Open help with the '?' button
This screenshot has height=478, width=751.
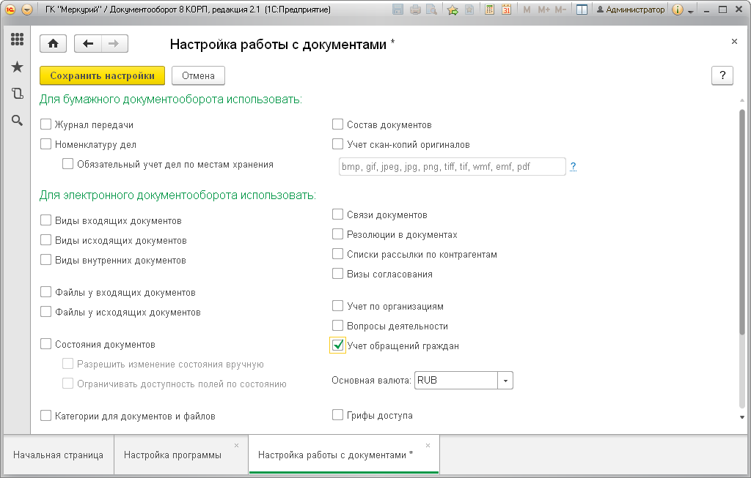[x=722, y=75]
